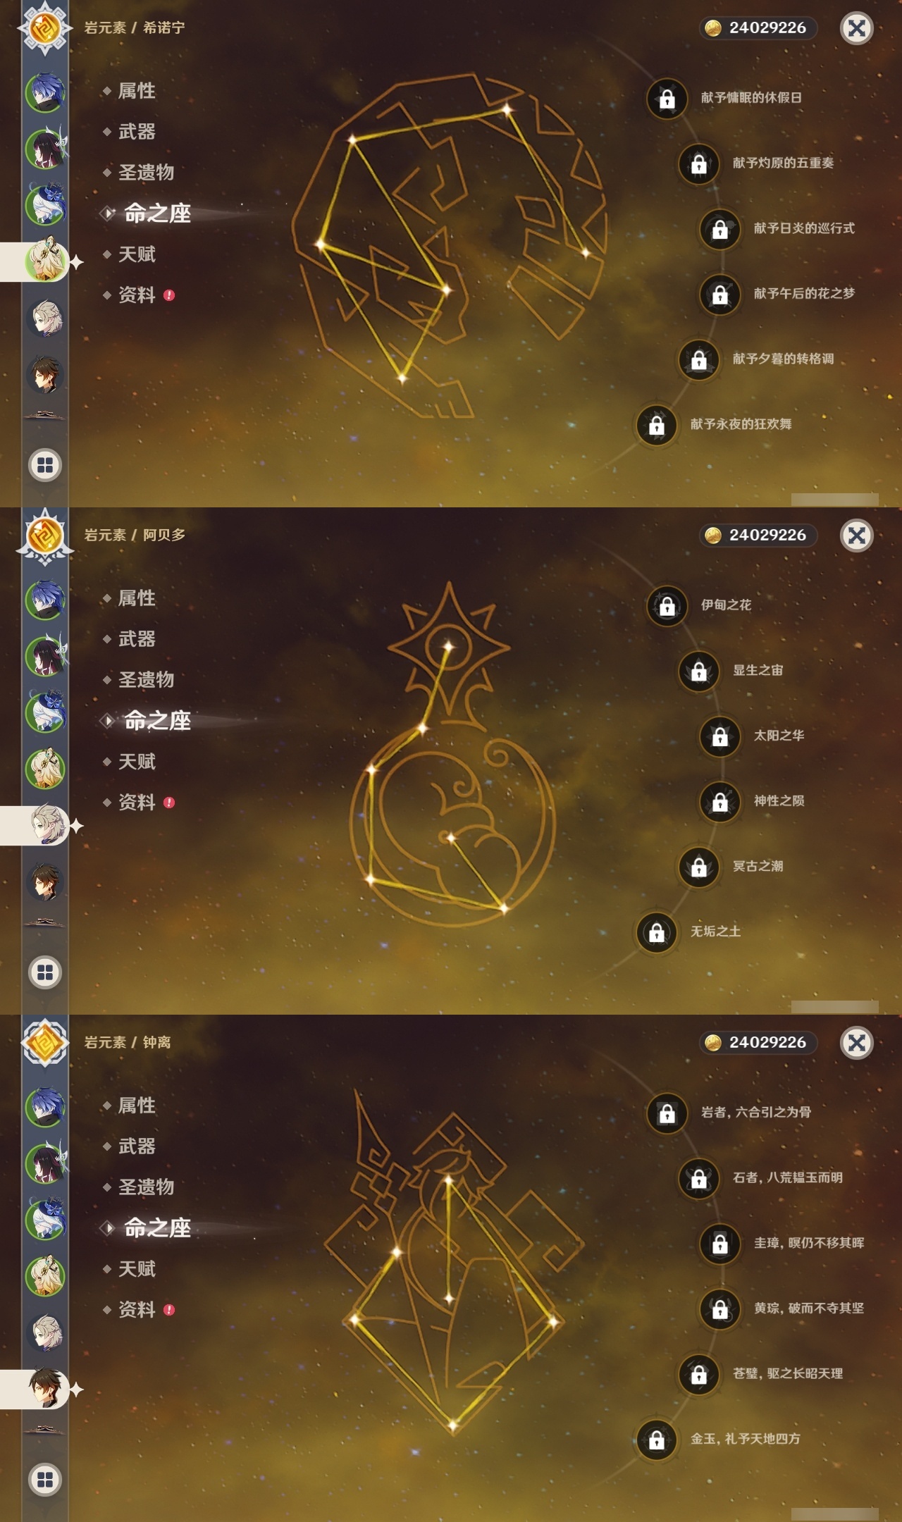Click the Geo element emblem in 钟离 panel
This screenshot has width=902, height=1522.
tap(45, 1043)
